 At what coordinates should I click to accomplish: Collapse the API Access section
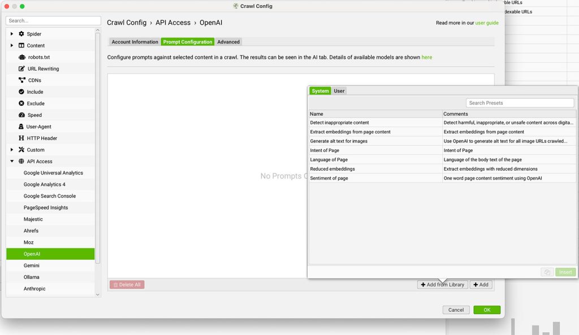coord(12,161)
